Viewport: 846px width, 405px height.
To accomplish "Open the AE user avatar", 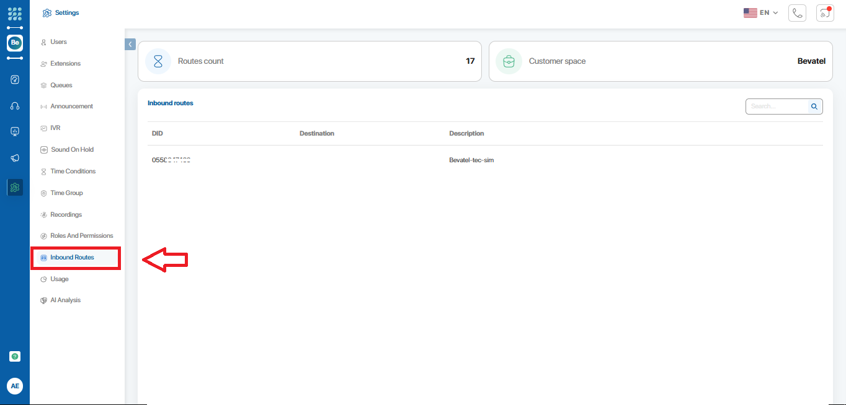I will tap(15, 386).
